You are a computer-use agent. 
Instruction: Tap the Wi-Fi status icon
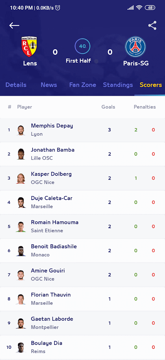tap(139, 8)
